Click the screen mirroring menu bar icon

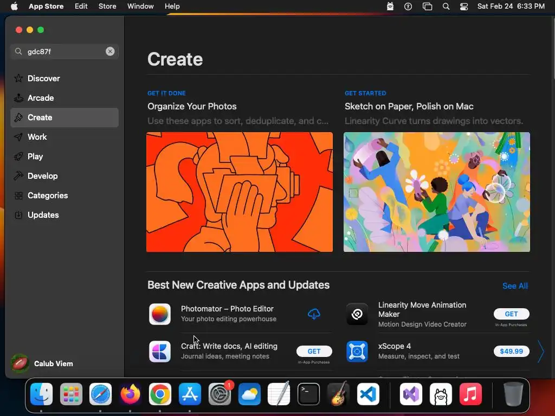pos(427,6)
